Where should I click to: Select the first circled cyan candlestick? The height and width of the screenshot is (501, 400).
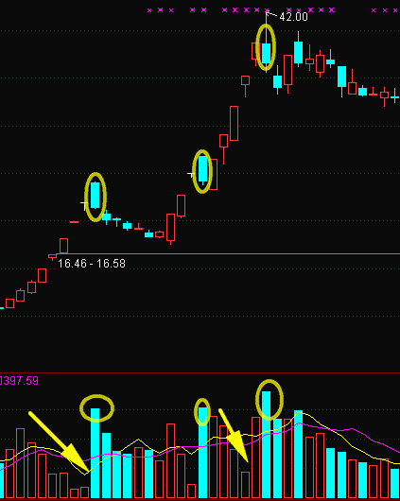coord(95,195)
